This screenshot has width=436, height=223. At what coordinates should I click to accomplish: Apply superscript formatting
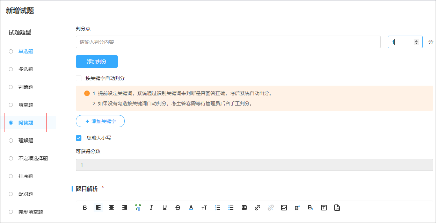click(x=297, y=208)
